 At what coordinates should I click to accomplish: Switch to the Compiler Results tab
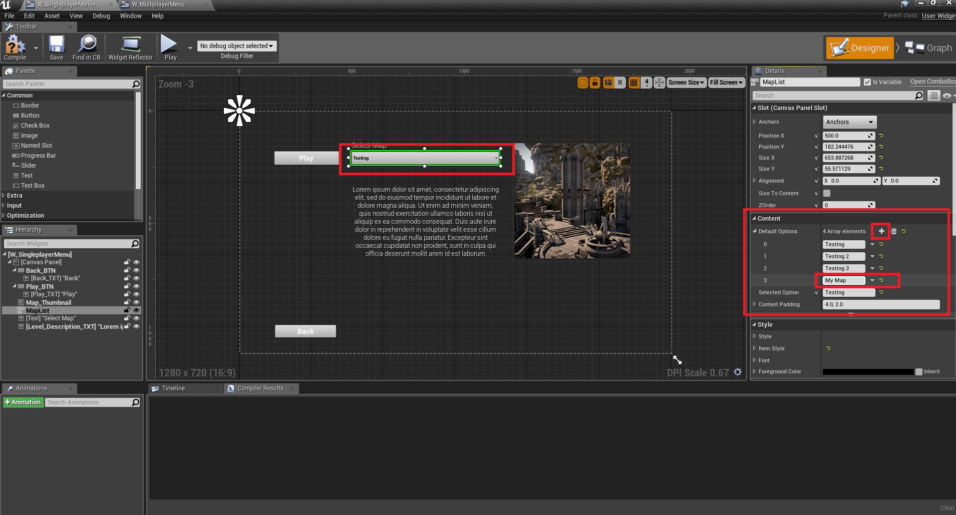tap(260, 388)
